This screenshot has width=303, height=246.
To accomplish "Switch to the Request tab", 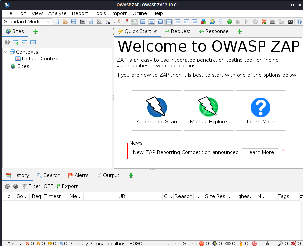I will coord(178,31).
